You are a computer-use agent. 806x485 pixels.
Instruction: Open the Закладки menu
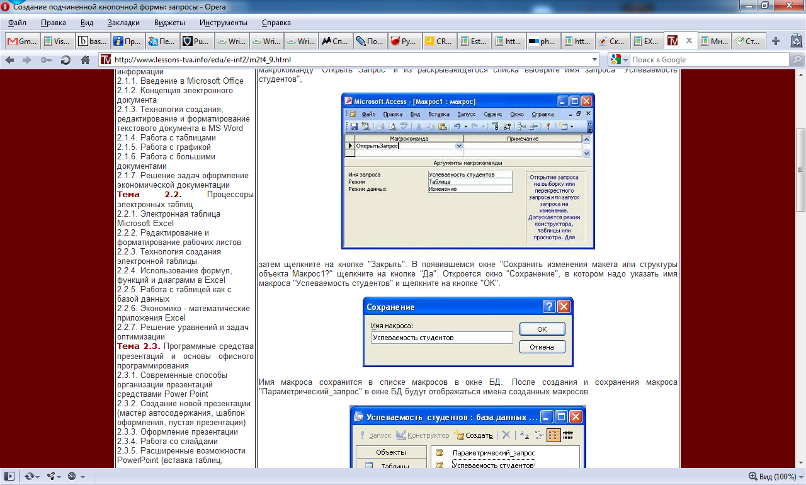(124, 23)
